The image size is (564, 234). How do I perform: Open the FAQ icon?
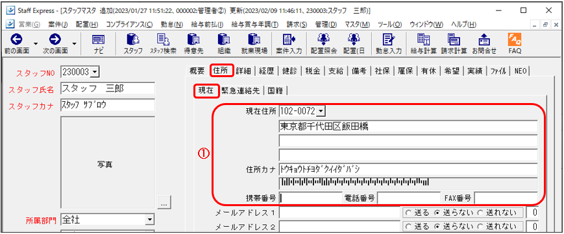[515, 44]
